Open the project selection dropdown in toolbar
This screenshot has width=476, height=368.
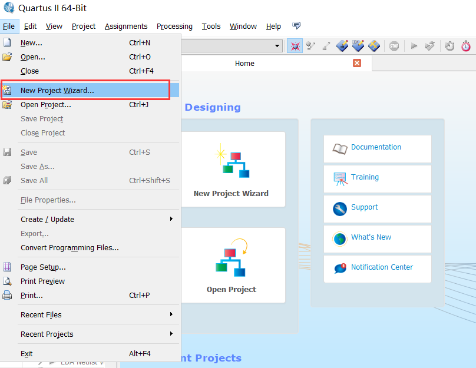(x=277, y=46)
